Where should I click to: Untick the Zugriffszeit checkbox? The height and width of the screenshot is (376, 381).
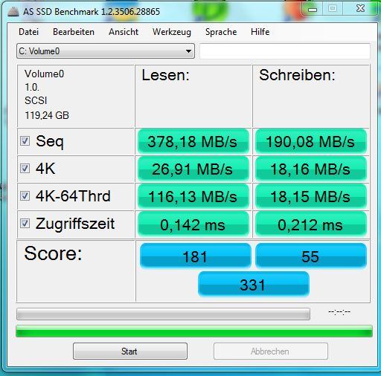(25, 224)
